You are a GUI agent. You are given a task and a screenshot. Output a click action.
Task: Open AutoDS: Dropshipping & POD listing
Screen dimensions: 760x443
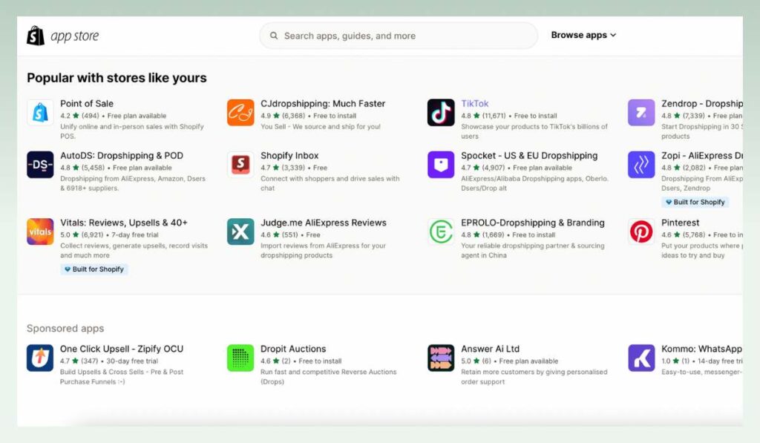pyautogui.click(x=122, y=156)
